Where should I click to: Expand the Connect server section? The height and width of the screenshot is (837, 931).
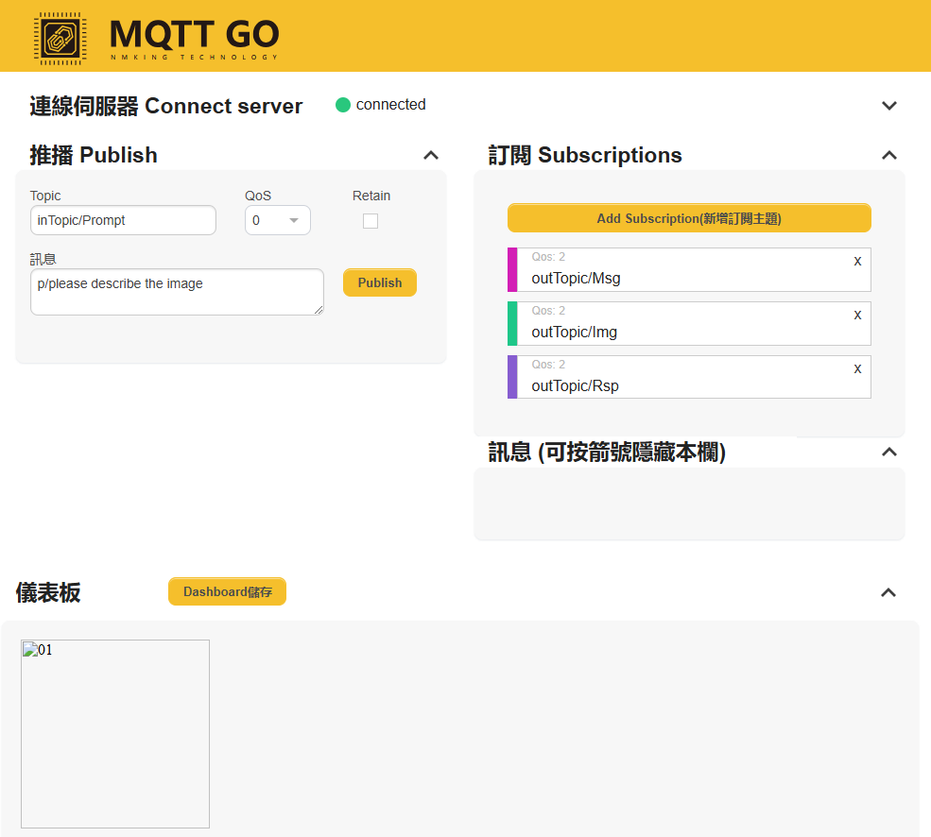tap(888, 106)
